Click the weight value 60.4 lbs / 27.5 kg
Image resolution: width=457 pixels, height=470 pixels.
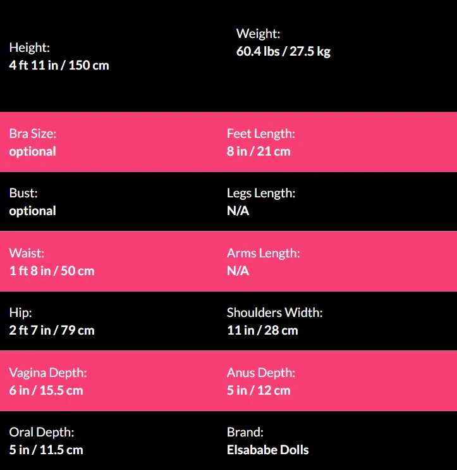click(283, 51)
